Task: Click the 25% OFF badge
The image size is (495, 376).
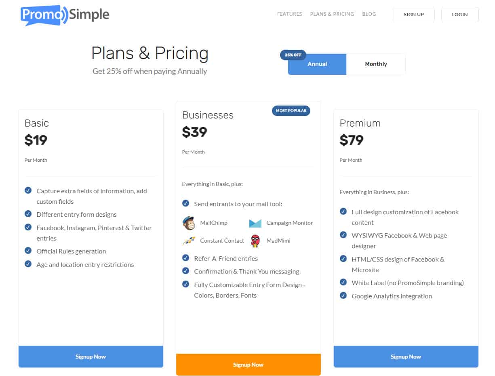Action: point(293,55)
